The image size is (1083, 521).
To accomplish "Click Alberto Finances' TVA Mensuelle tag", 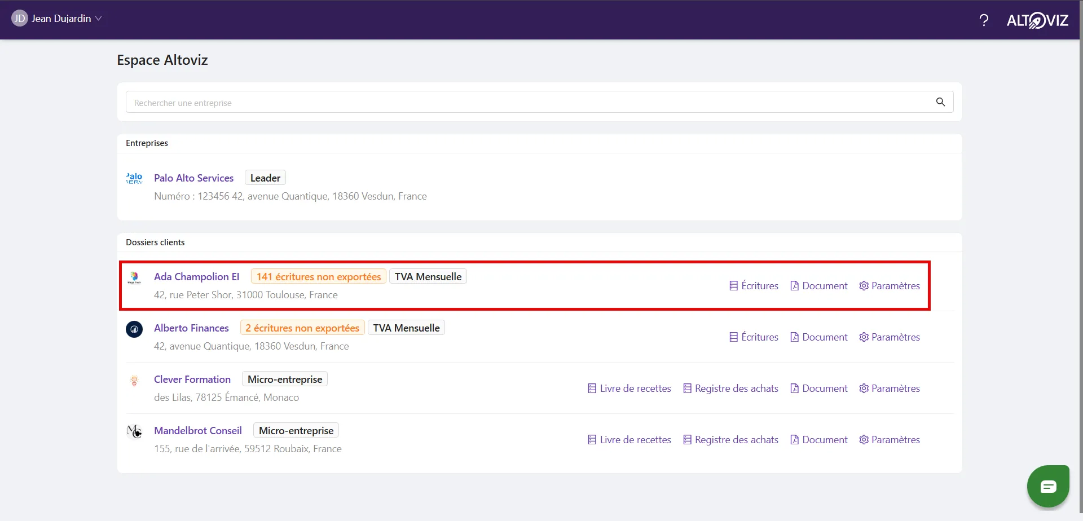I will click(406, 328).
